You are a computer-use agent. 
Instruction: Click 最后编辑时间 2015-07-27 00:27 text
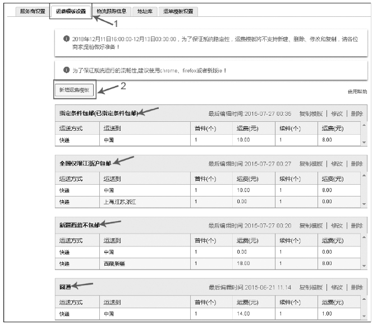(250, 164)
